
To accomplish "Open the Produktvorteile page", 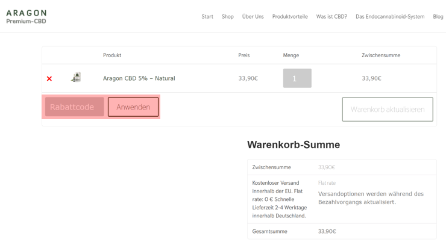I will (x=290, y=16).
